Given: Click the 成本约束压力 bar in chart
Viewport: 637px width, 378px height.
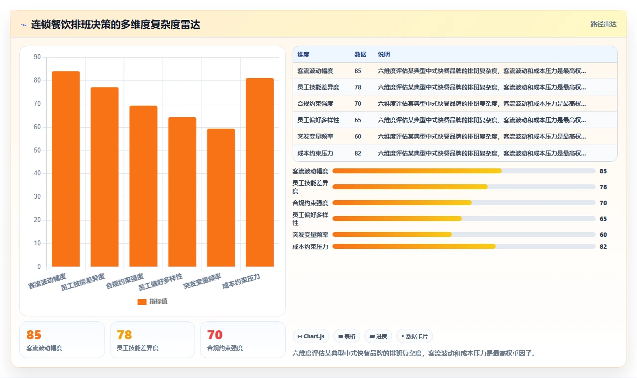Looking at the screenshot, I should (260, 172).
